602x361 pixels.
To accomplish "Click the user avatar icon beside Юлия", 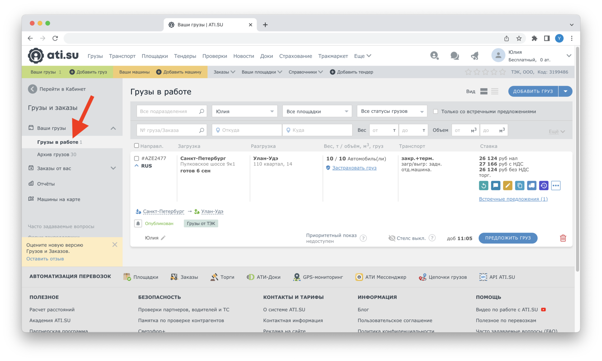I will (498, 55).
